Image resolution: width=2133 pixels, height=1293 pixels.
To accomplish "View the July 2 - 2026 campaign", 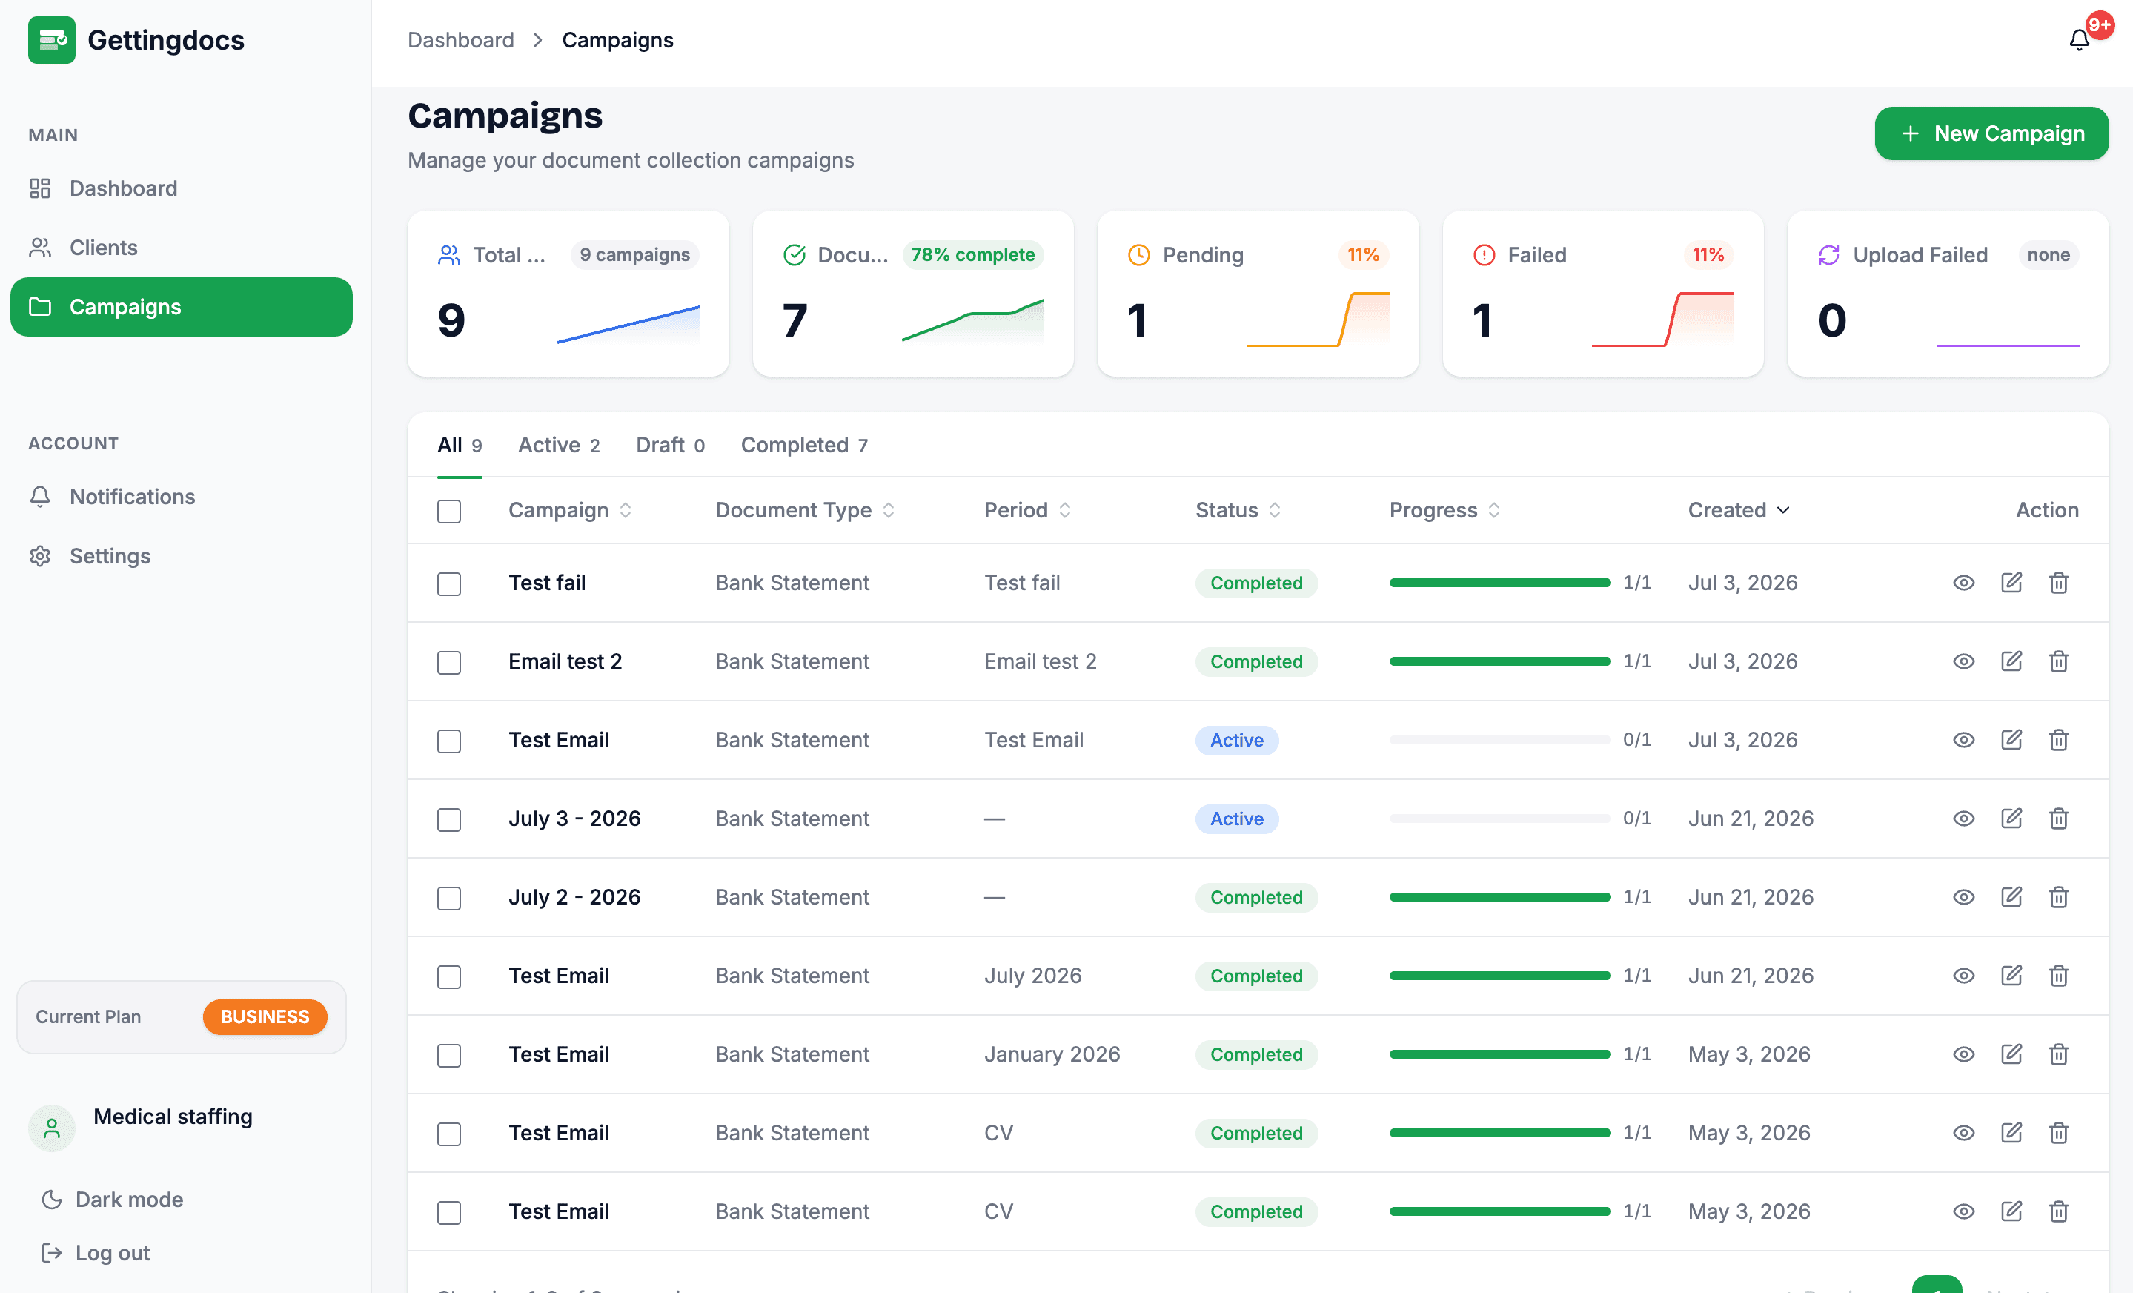I will 1963,897.
